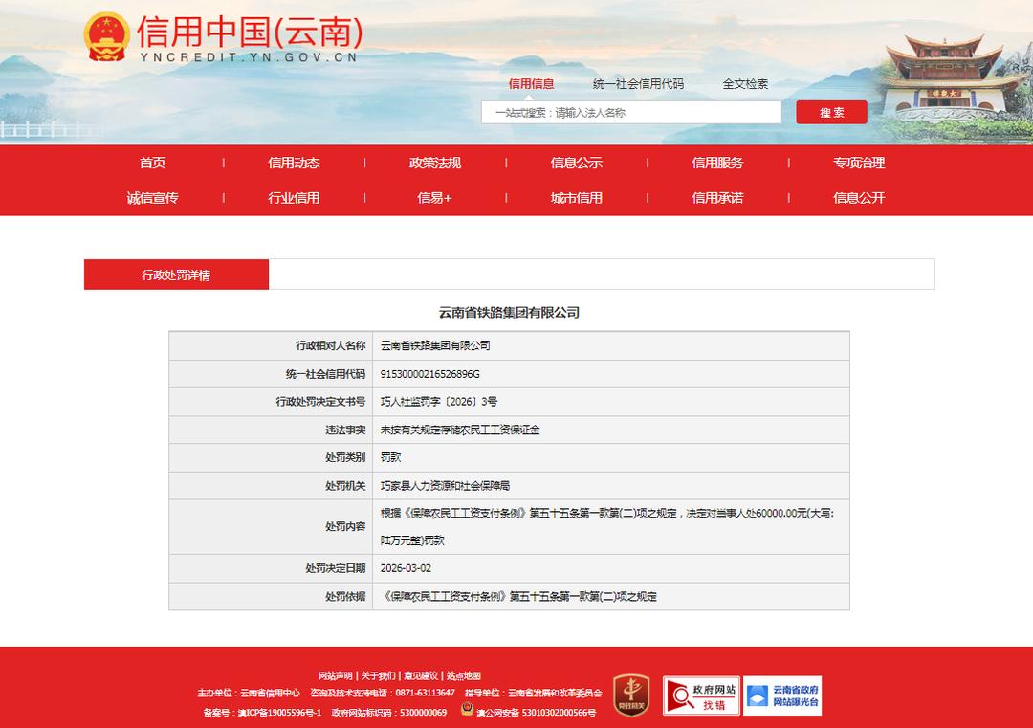Select the 全文检索 search tab

coord(745,83)
